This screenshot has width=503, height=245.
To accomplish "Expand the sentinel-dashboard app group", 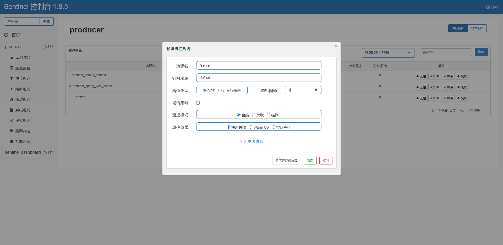I will [x=29, y=152].
